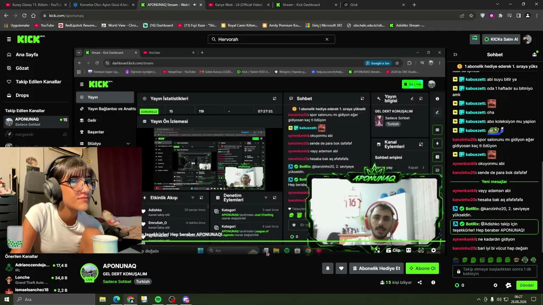
Task: Open Royal Canin Kitten bookmark
Action: click(x=239, y=25)
